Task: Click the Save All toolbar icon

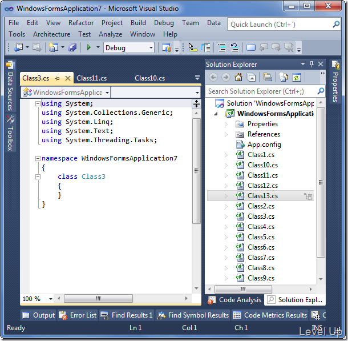Action: point(72,47)
